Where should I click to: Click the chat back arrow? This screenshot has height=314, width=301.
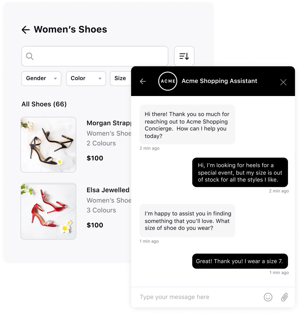point(143,81)
